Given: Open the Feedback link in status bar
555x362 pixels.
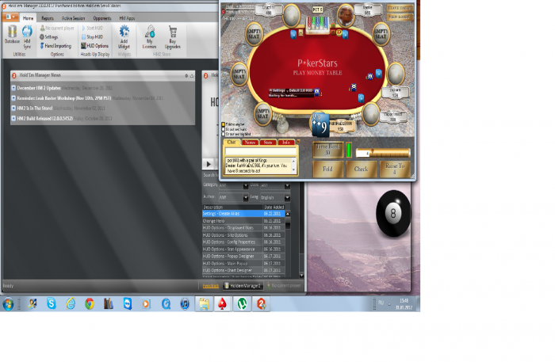Looking at the screenshot, I should coord(211,286).
